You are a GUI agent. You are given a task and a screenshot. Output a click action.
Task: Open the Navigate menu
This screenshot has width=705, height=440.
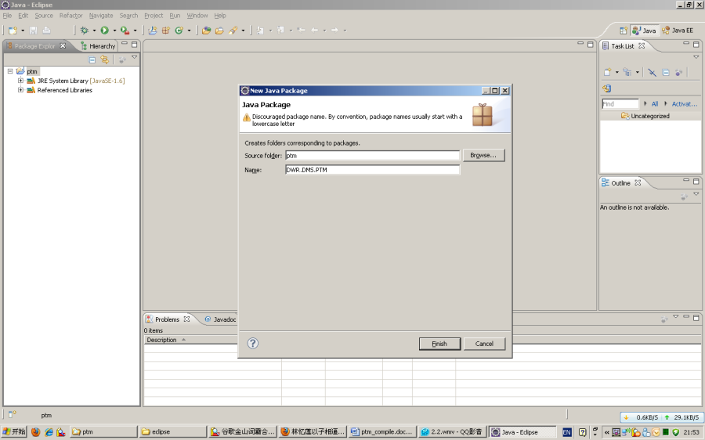point(101,16)
